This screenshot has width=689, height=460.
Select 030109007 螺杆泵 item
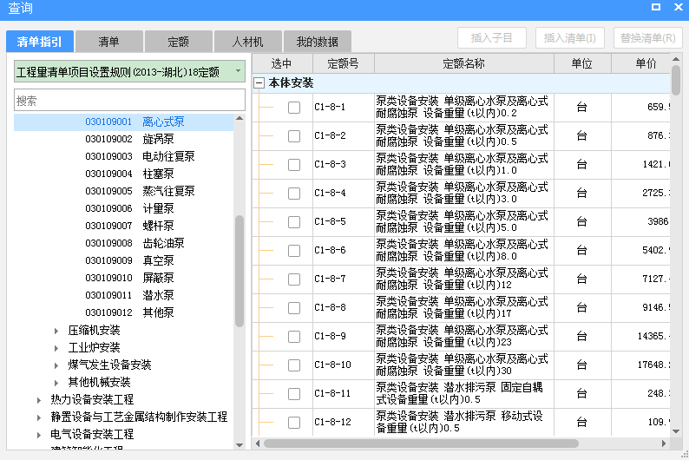coord(129,226)
